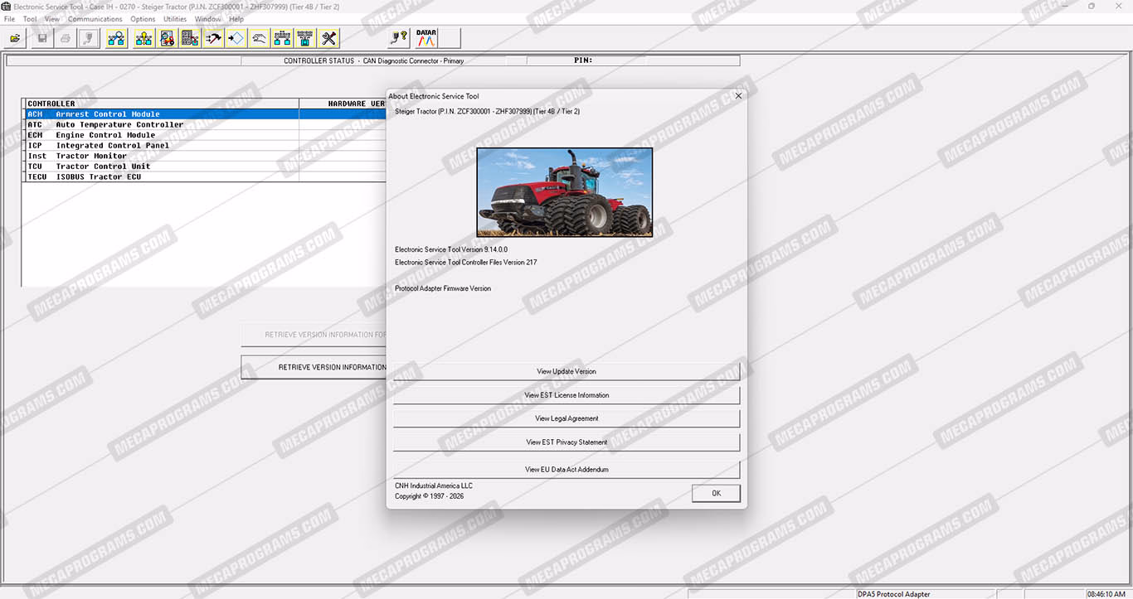Screen dimensions: 1133x599
Task: Open View EST Privacy Statement
Action: 566,442
